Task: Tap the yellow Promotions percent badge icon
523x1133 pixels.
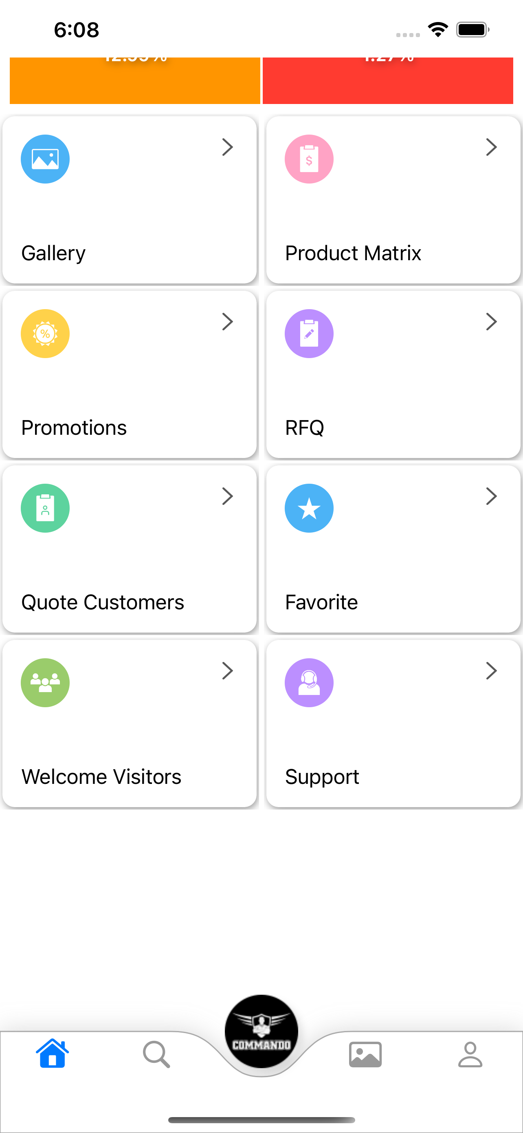Action: click(x=45, y=333)
